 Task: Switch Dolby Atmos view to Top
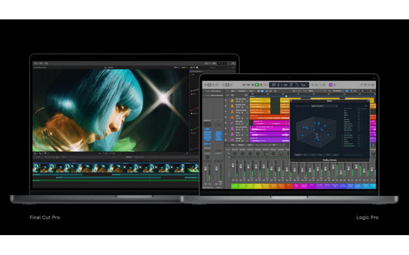[x=313, y=155]
